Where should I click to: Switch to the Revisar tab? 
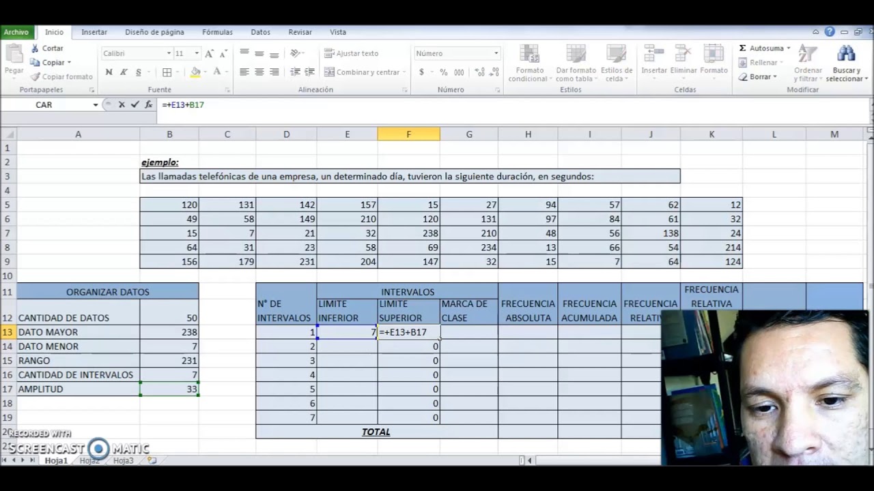click(x=300, y=32)
